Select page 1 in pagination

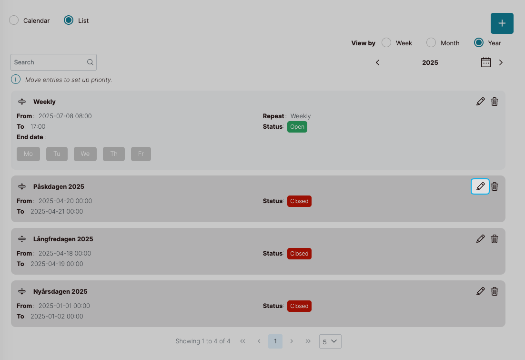pyautogui.click(x=275, y=341)
